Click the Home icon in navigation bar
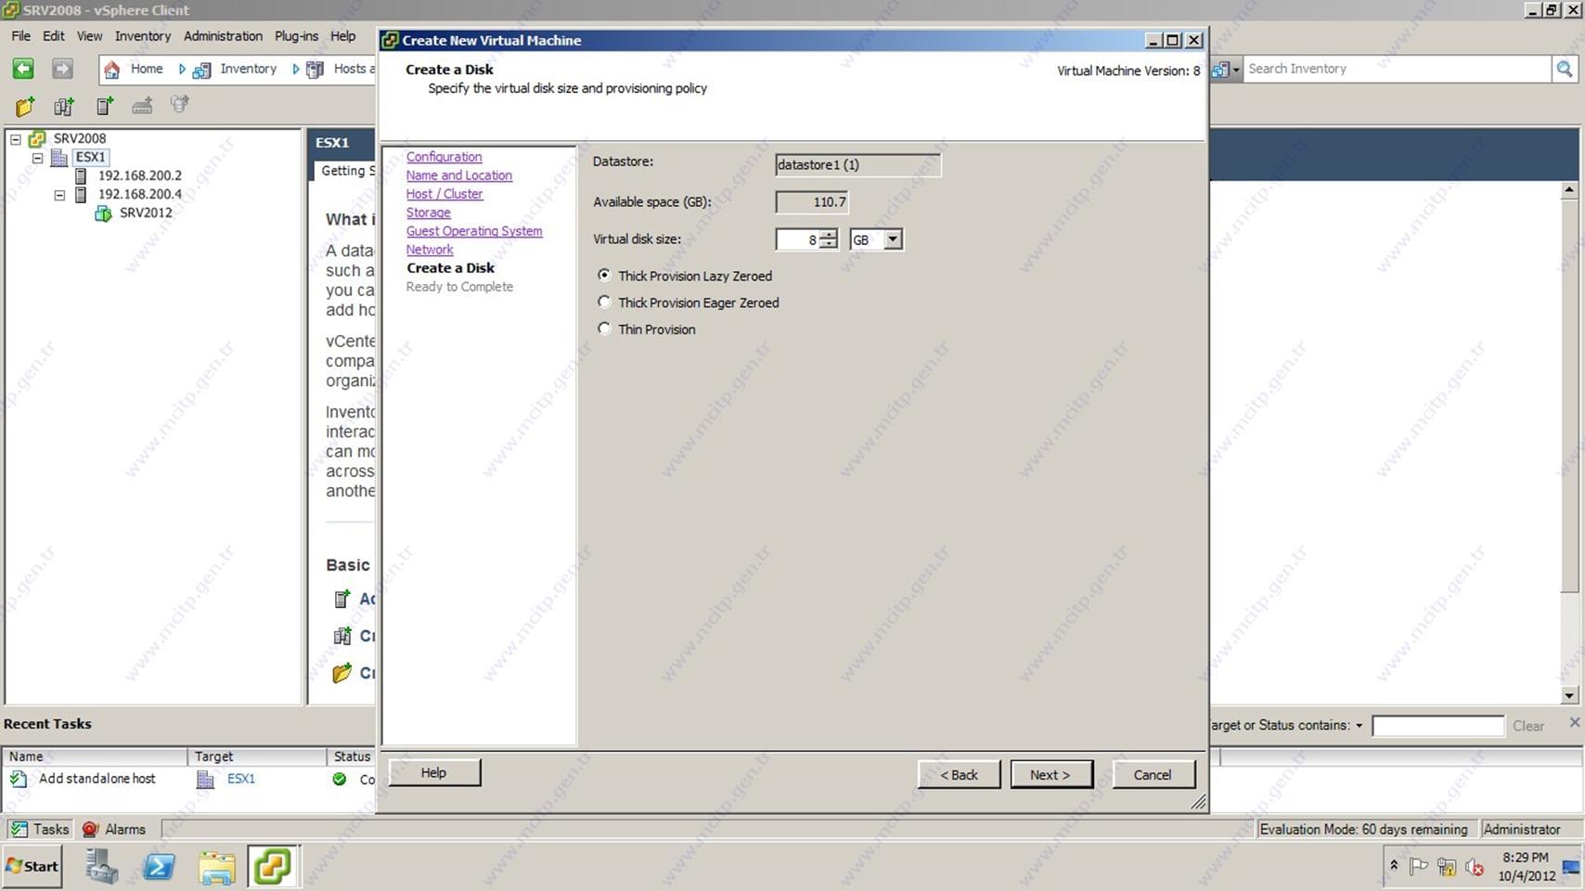The image size is (1585, 891). (112, 70)
